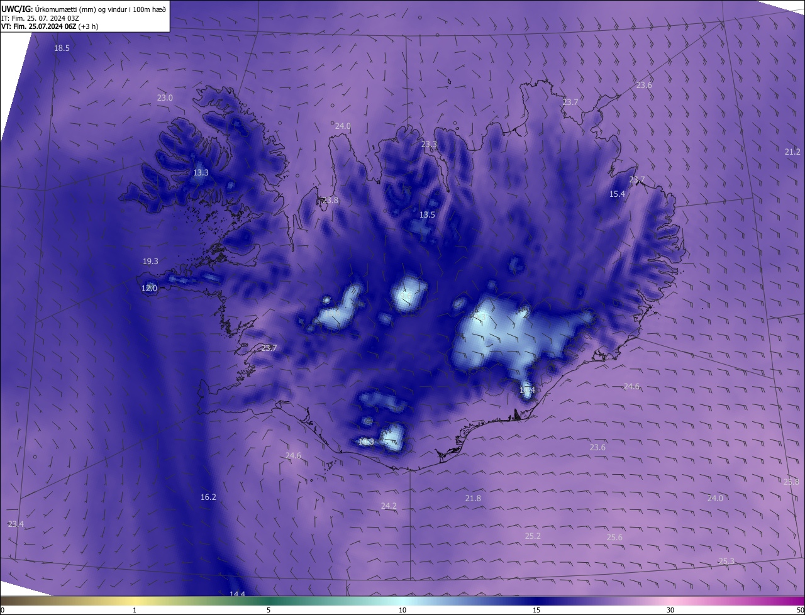Click the 'IT: Fim. 25. 07. 2024 03Z' line
Viewport: 805px width, 615px height.
click(x=40, y=18)
